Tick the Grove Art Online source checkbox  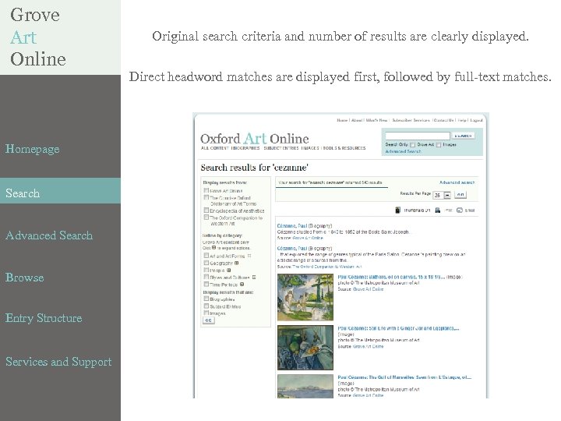click(206, 190)
